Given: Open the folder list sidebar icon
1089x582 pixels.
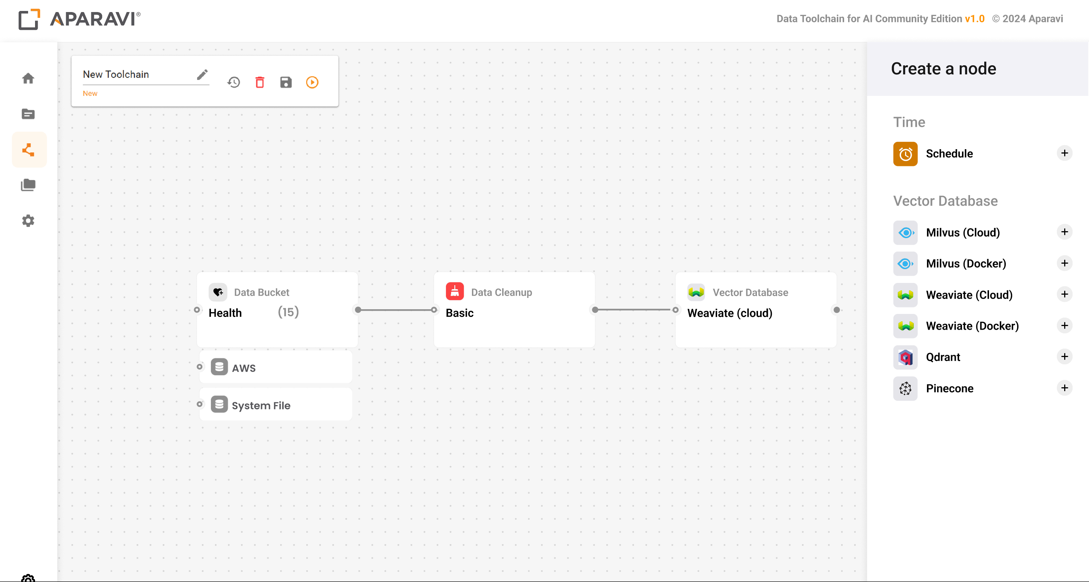Looking at the screenshot, I should 28,114.
